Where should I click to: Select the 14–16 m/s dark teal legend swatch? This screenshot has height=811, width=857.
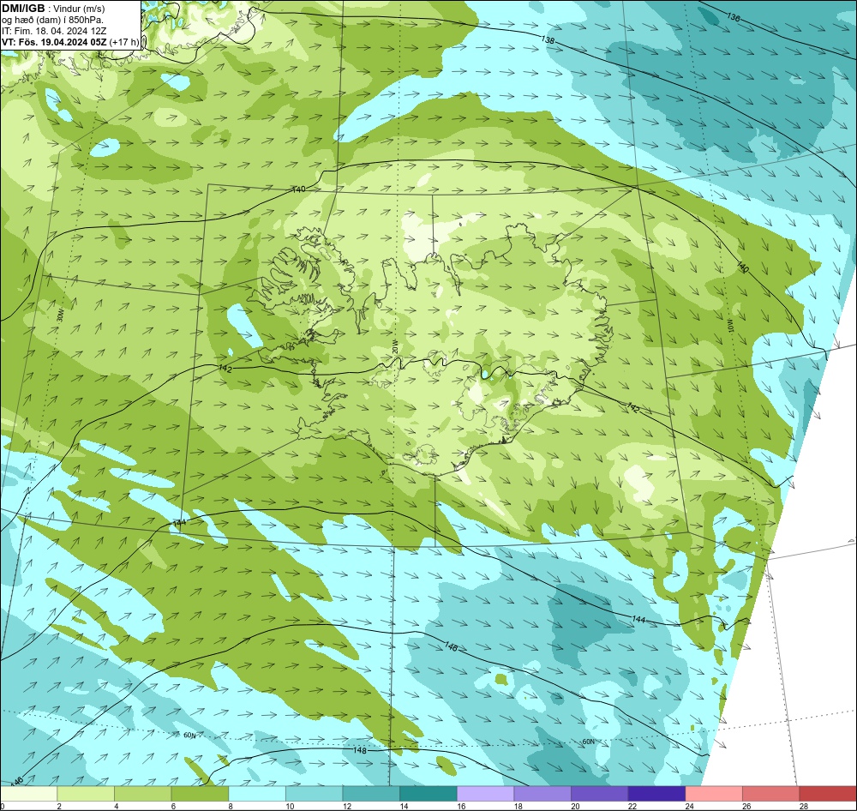[x=428, y=793]
